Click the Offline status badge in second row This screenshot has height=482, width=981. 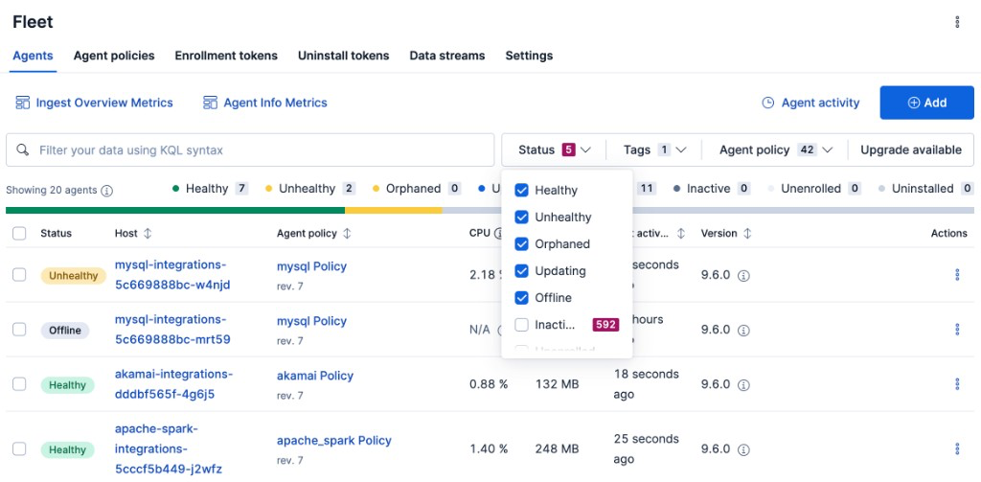[65, 330]
